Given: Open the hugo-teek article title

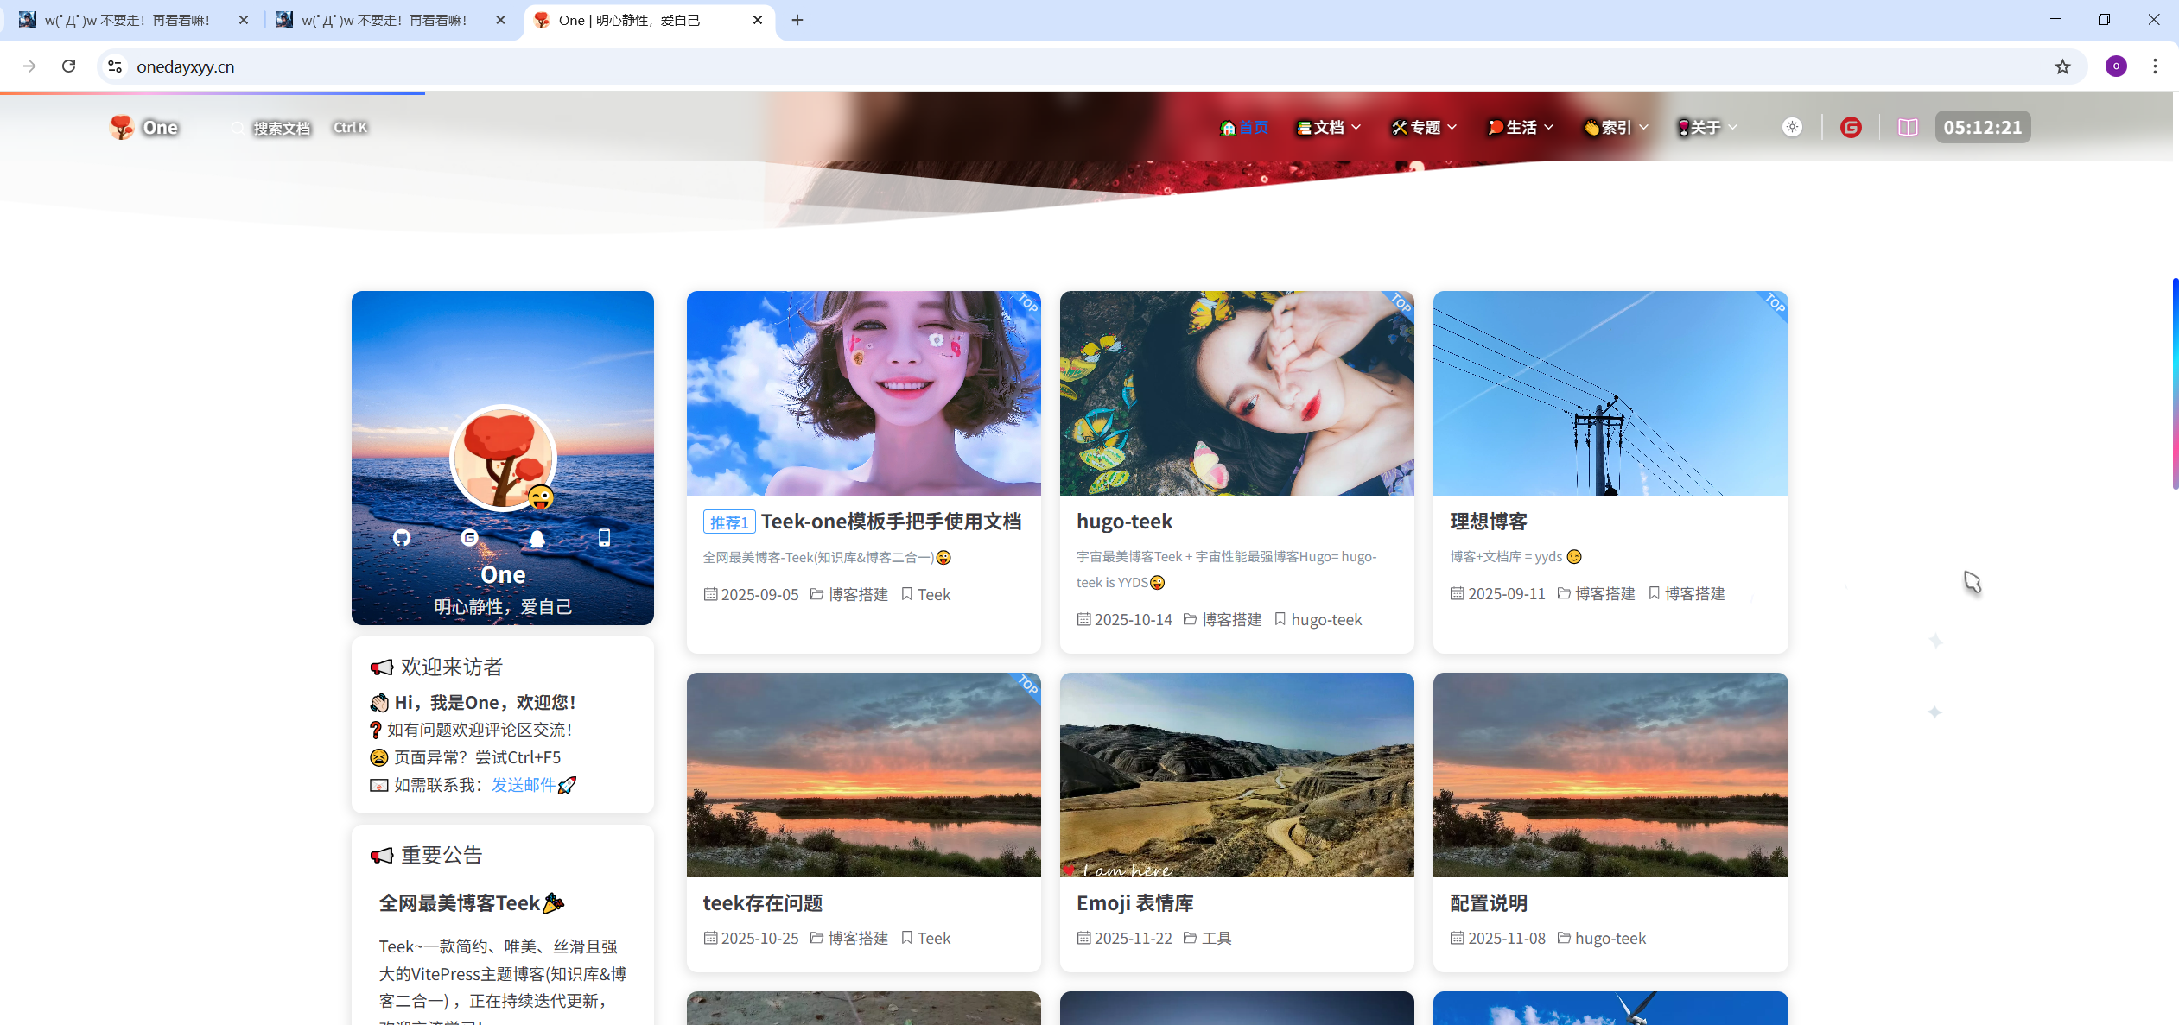Looking at the screenshot, I should point(1124,522).
